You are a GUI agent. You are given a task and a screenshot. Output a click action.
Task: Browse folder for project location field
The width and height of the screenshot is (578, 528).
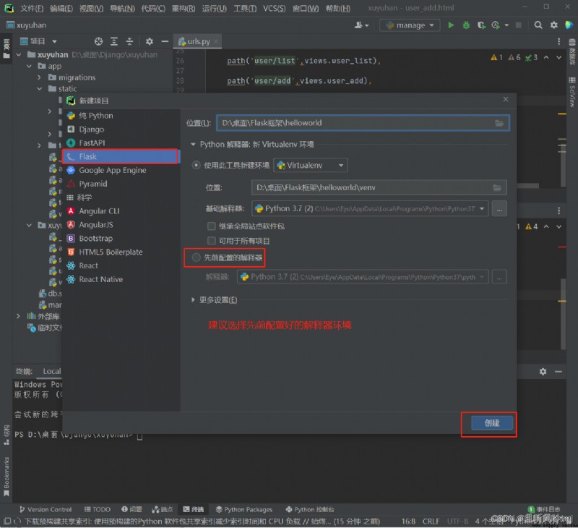(x=499, y=123)
